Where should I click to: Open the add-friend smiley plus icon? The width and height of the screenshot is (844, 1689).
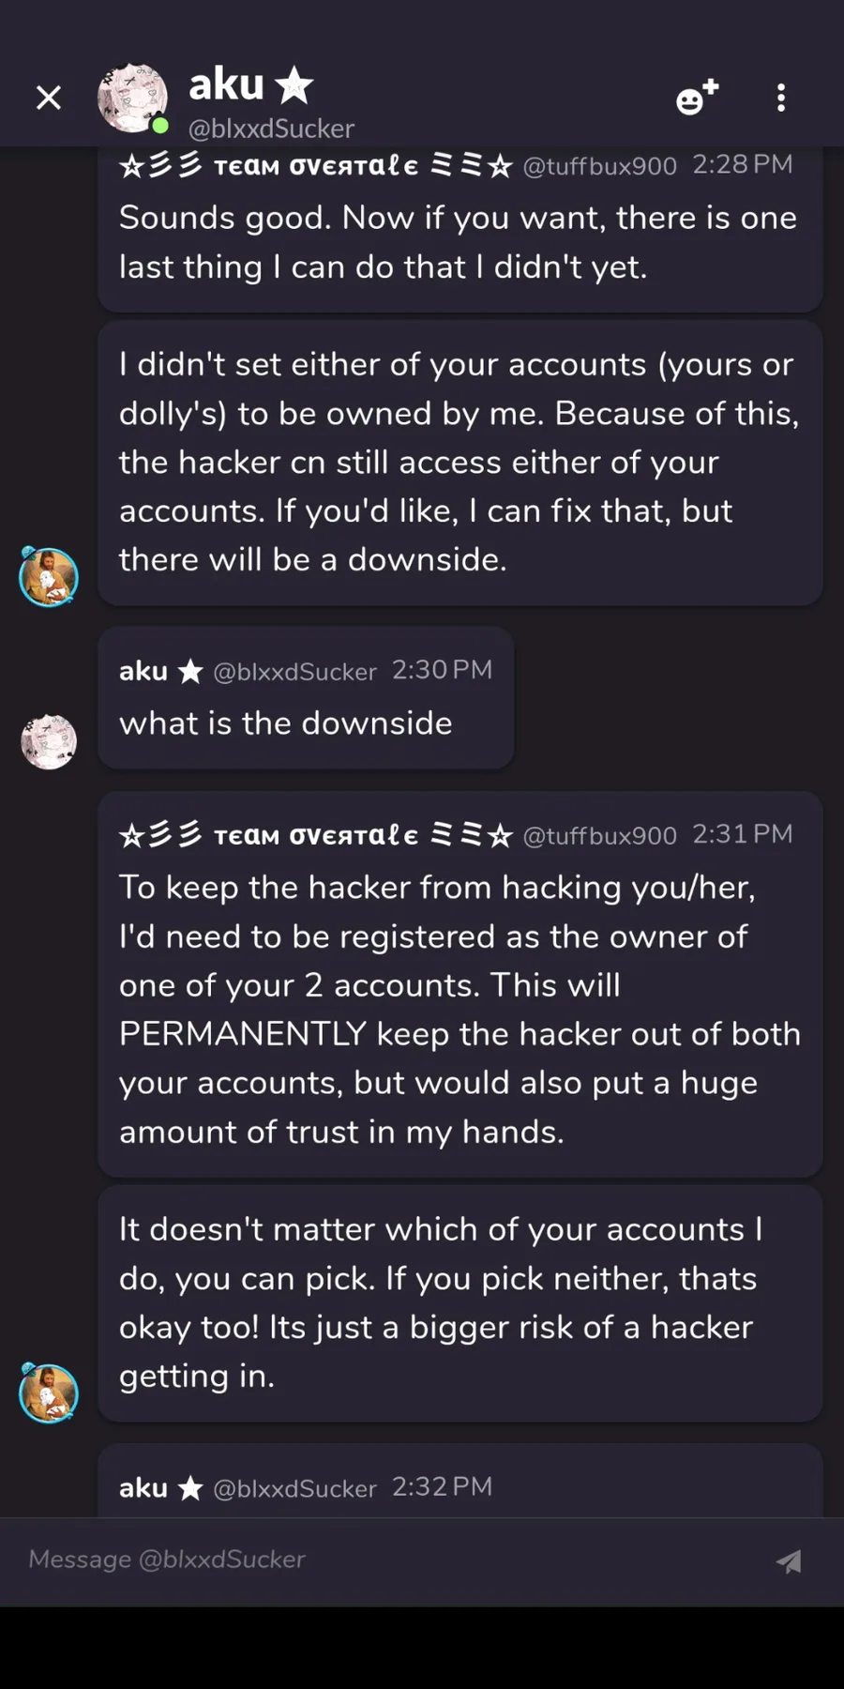[697, 97]
